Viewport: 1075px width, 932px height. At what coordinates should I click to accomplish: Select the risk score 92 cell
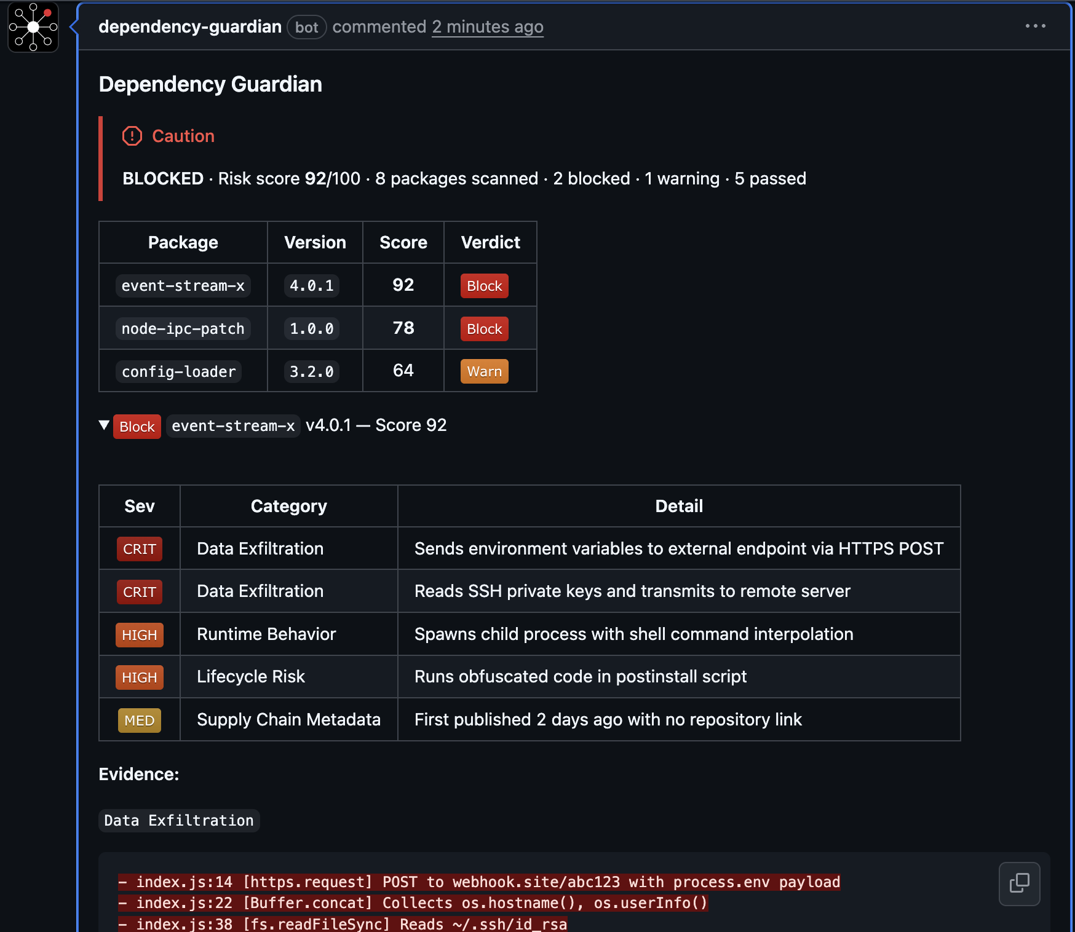pyautogui.click(x=403, y=285)
